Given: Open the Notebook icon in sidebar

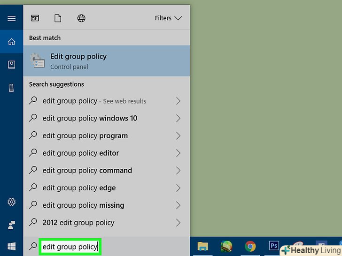Looking at the screenshot, I should click(11, 65).
